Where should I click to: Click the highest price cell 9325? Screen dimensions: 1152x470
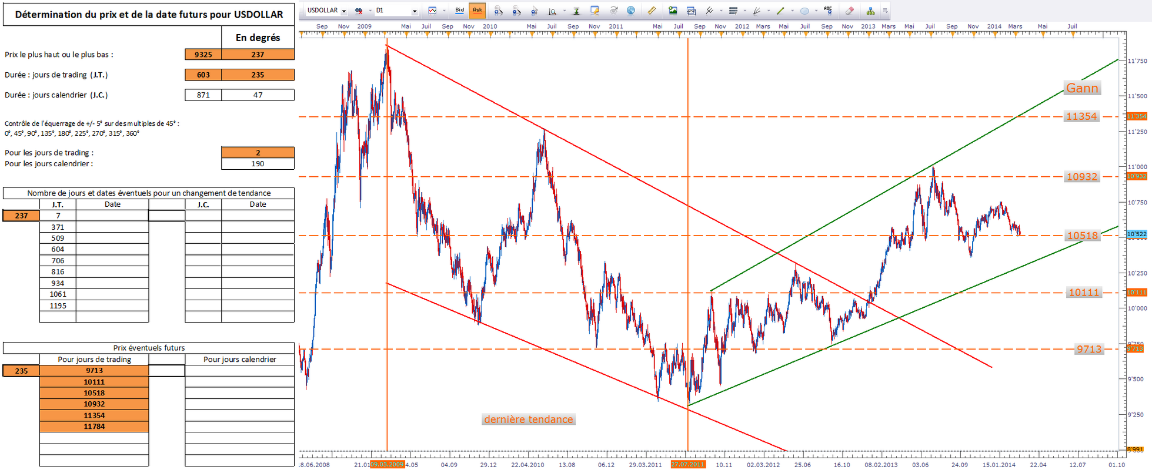[x=203, y=55]
